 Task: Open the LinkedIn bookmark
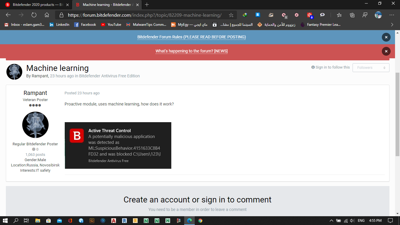tap(59, 25)
